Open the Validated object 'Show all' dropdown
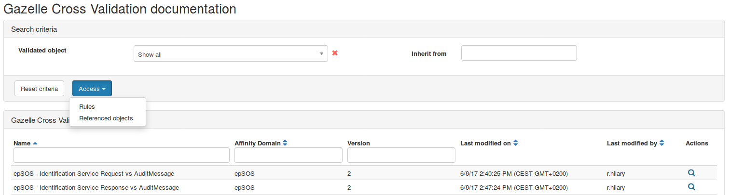The height and width of the screenshot is (195, 729). 230,54
